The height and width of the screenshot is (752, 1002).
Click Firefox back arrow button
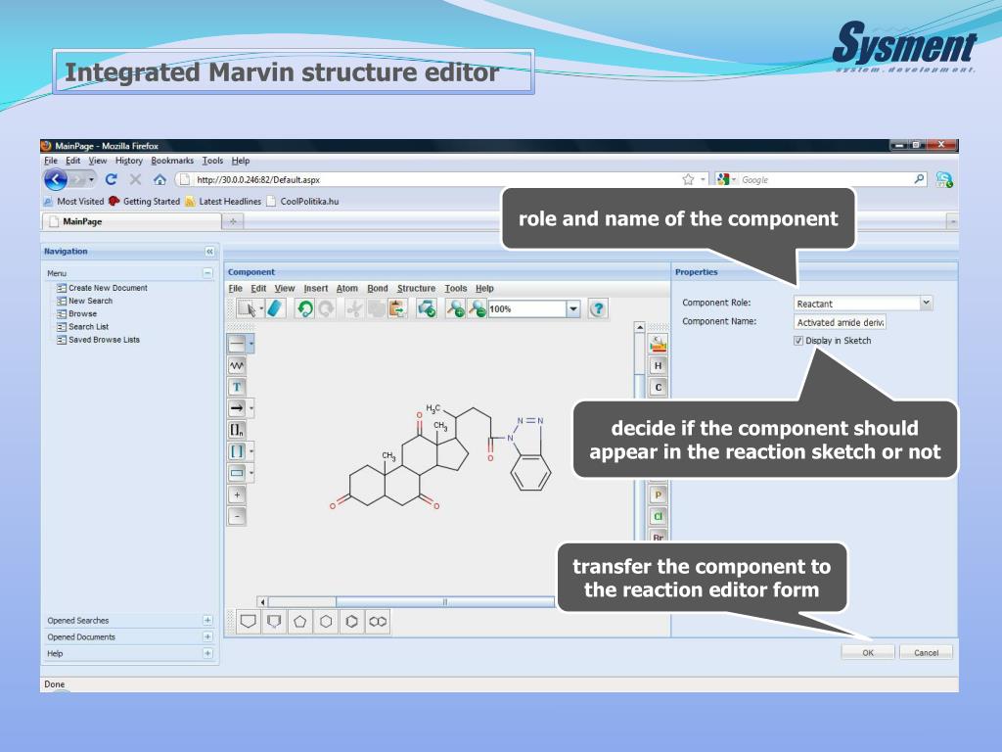click(x=56, y=180)
